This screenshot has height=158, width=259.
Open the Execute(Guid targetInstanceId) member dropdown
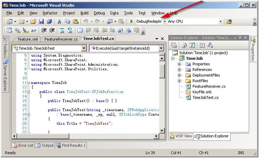(161, 48)
